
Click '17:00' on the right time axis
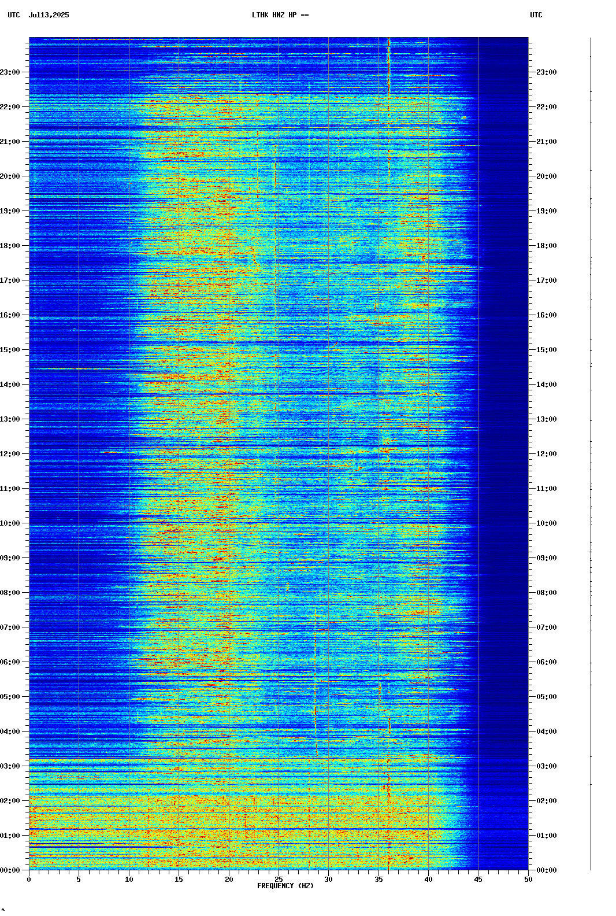coord(547,280)
